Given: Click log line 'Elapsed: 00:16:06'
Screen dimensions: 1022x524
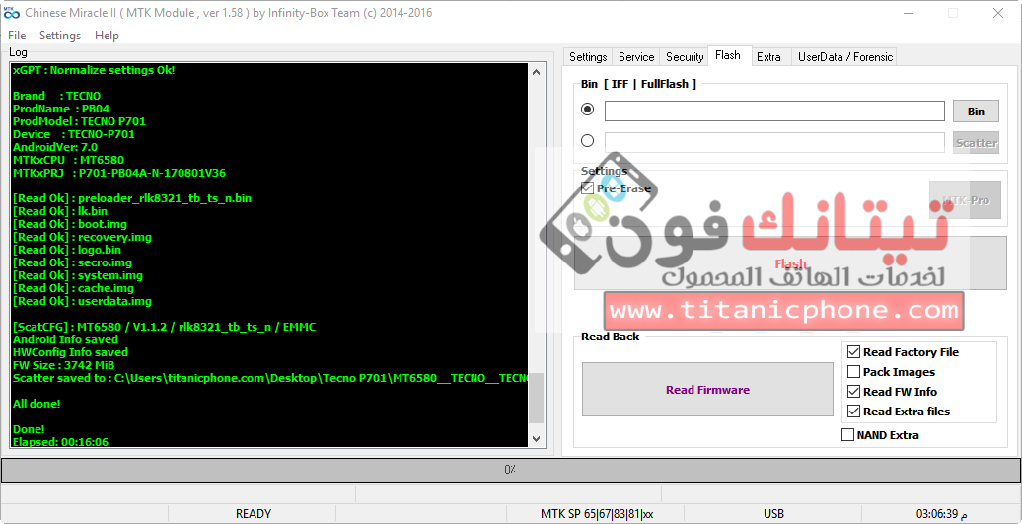Looking at the screenshot, I should click(x=60, y=442).
